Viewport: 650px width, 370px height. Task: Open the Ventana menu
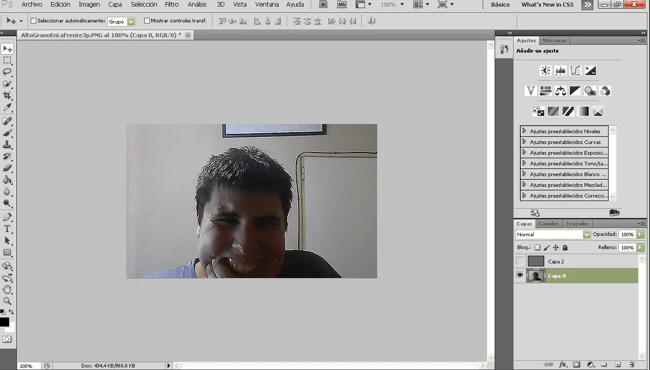267,5
